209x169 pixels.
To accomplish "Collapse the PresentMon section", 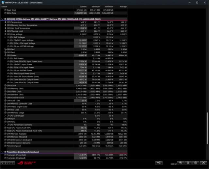I will click(2, 152).
